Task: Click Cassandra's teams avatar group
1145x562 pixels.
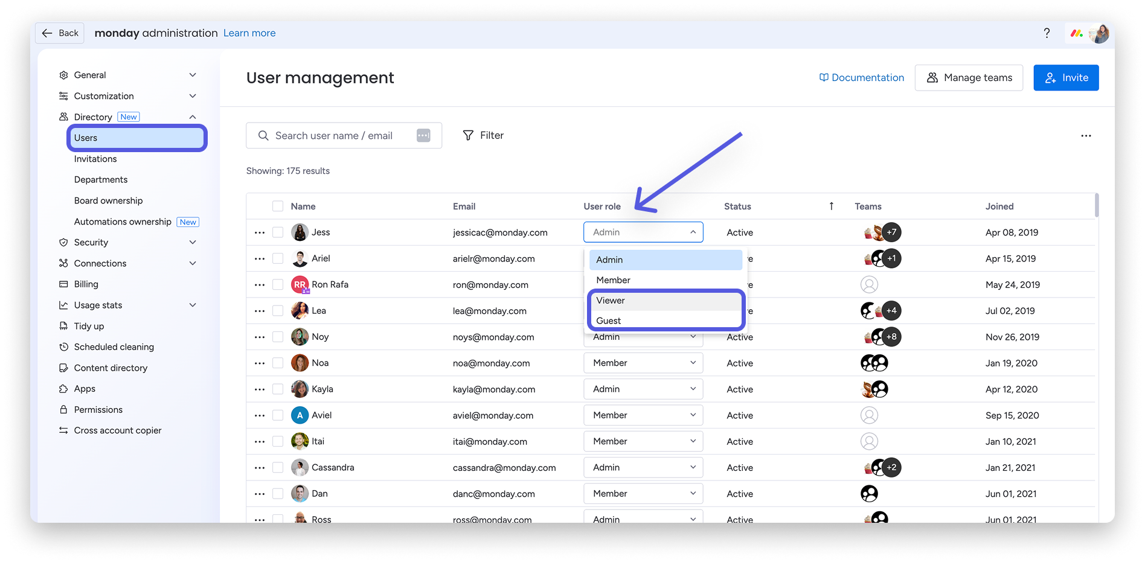Action: tap(882, 467)
